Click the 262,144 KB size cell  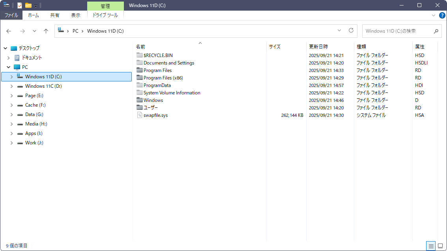pyautogui.click(x=292, y=115)
